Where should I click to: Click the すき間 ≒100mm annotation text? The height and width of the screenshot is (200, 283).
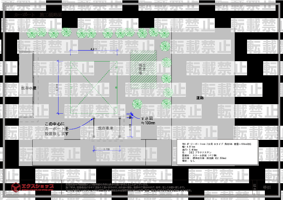pos(148,121)
